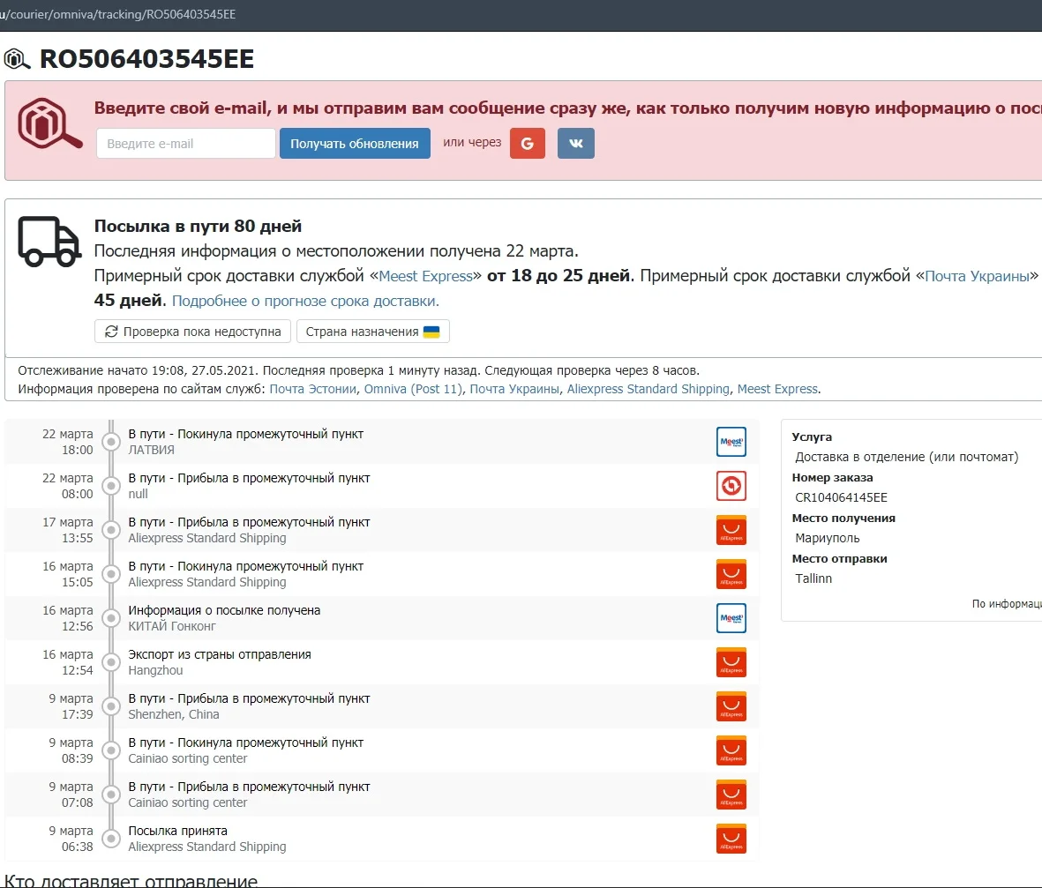Click Meest courier icon on 22 марта 18:00 row
This screenshot has width=1042, height=888.
coord(731,442)
